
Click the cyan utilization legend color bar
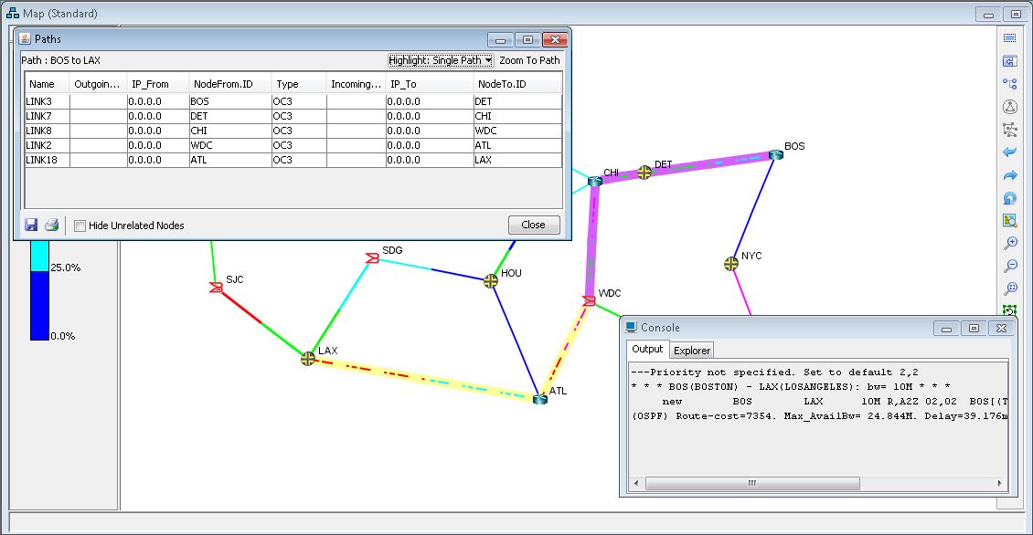39,257
